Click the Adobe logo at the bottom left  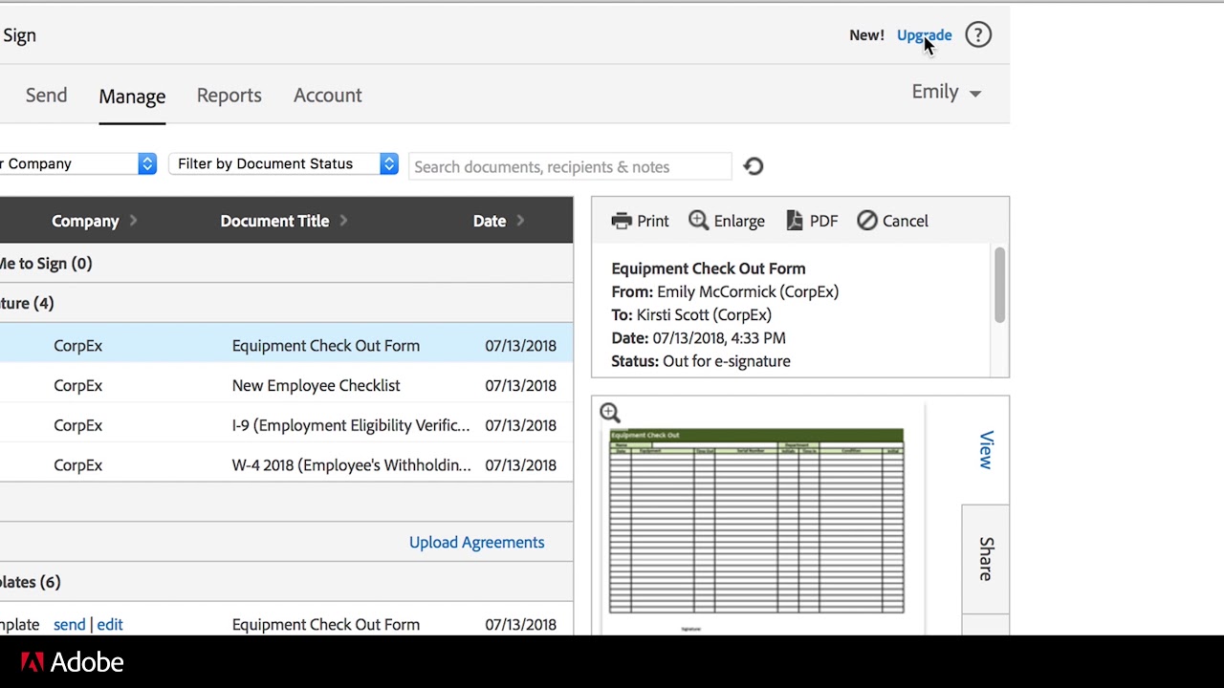(72, 662)
